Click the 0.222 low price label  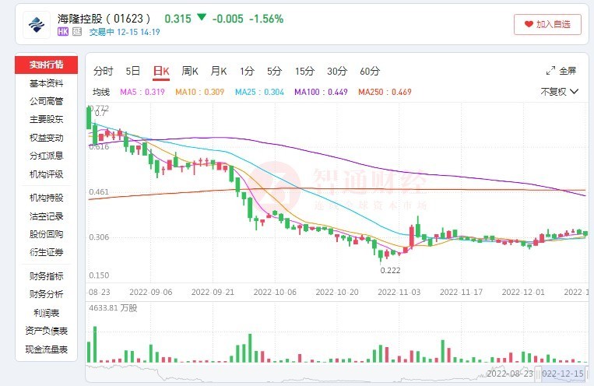pyautogui.click(x=390, y=271)
